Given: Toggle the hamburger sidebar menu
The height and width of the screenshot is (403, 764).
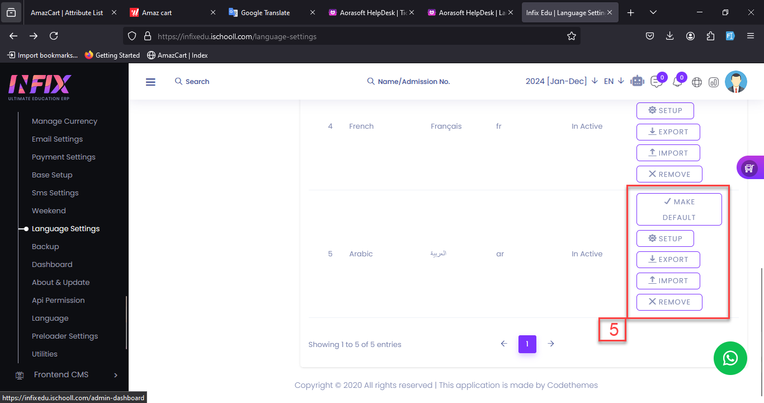Looking at the screenshot, I should pyautogui.click(x=150, y=82).
